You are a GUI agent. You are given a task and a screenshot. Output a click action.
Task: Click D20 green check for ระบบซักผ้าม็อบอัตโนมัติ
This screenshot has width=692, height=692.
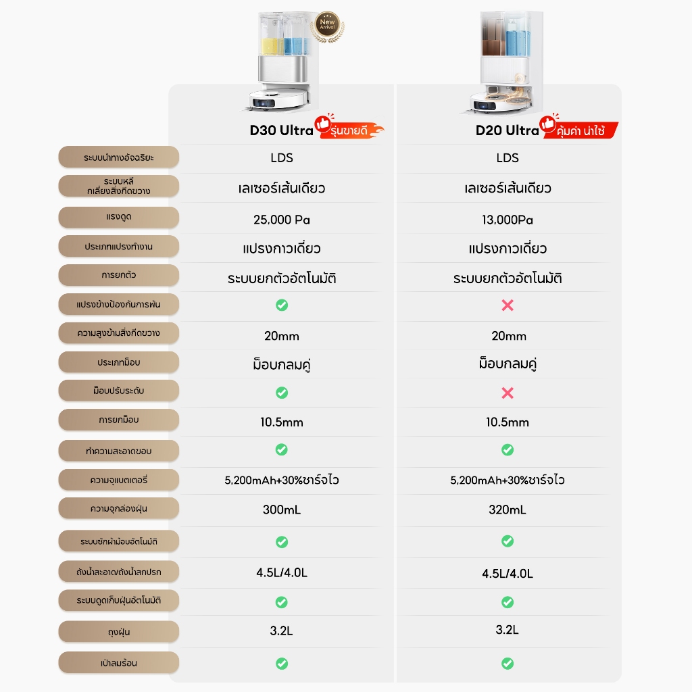pos(508,541)
